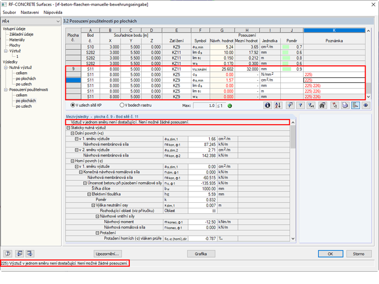This screenshot has width=379, height=284.
Task: Click the upper table scrollbar down arrow
Action: coord(369,97)
